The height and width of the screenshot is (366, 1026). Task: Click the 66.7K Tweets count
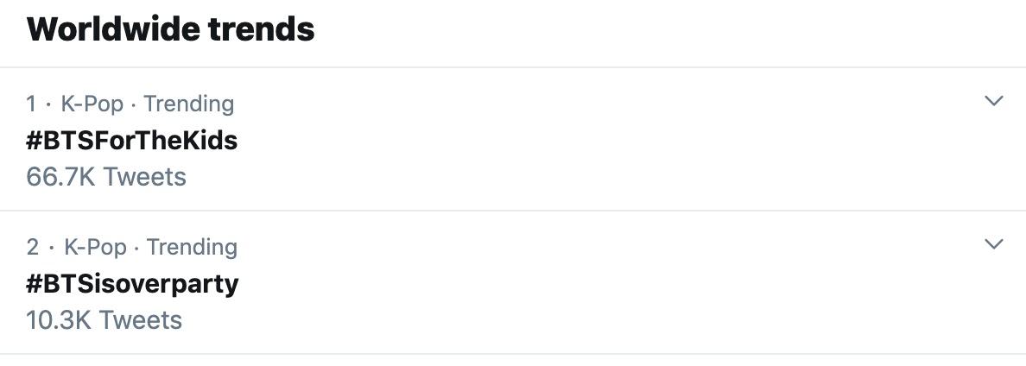coord(106,177)
